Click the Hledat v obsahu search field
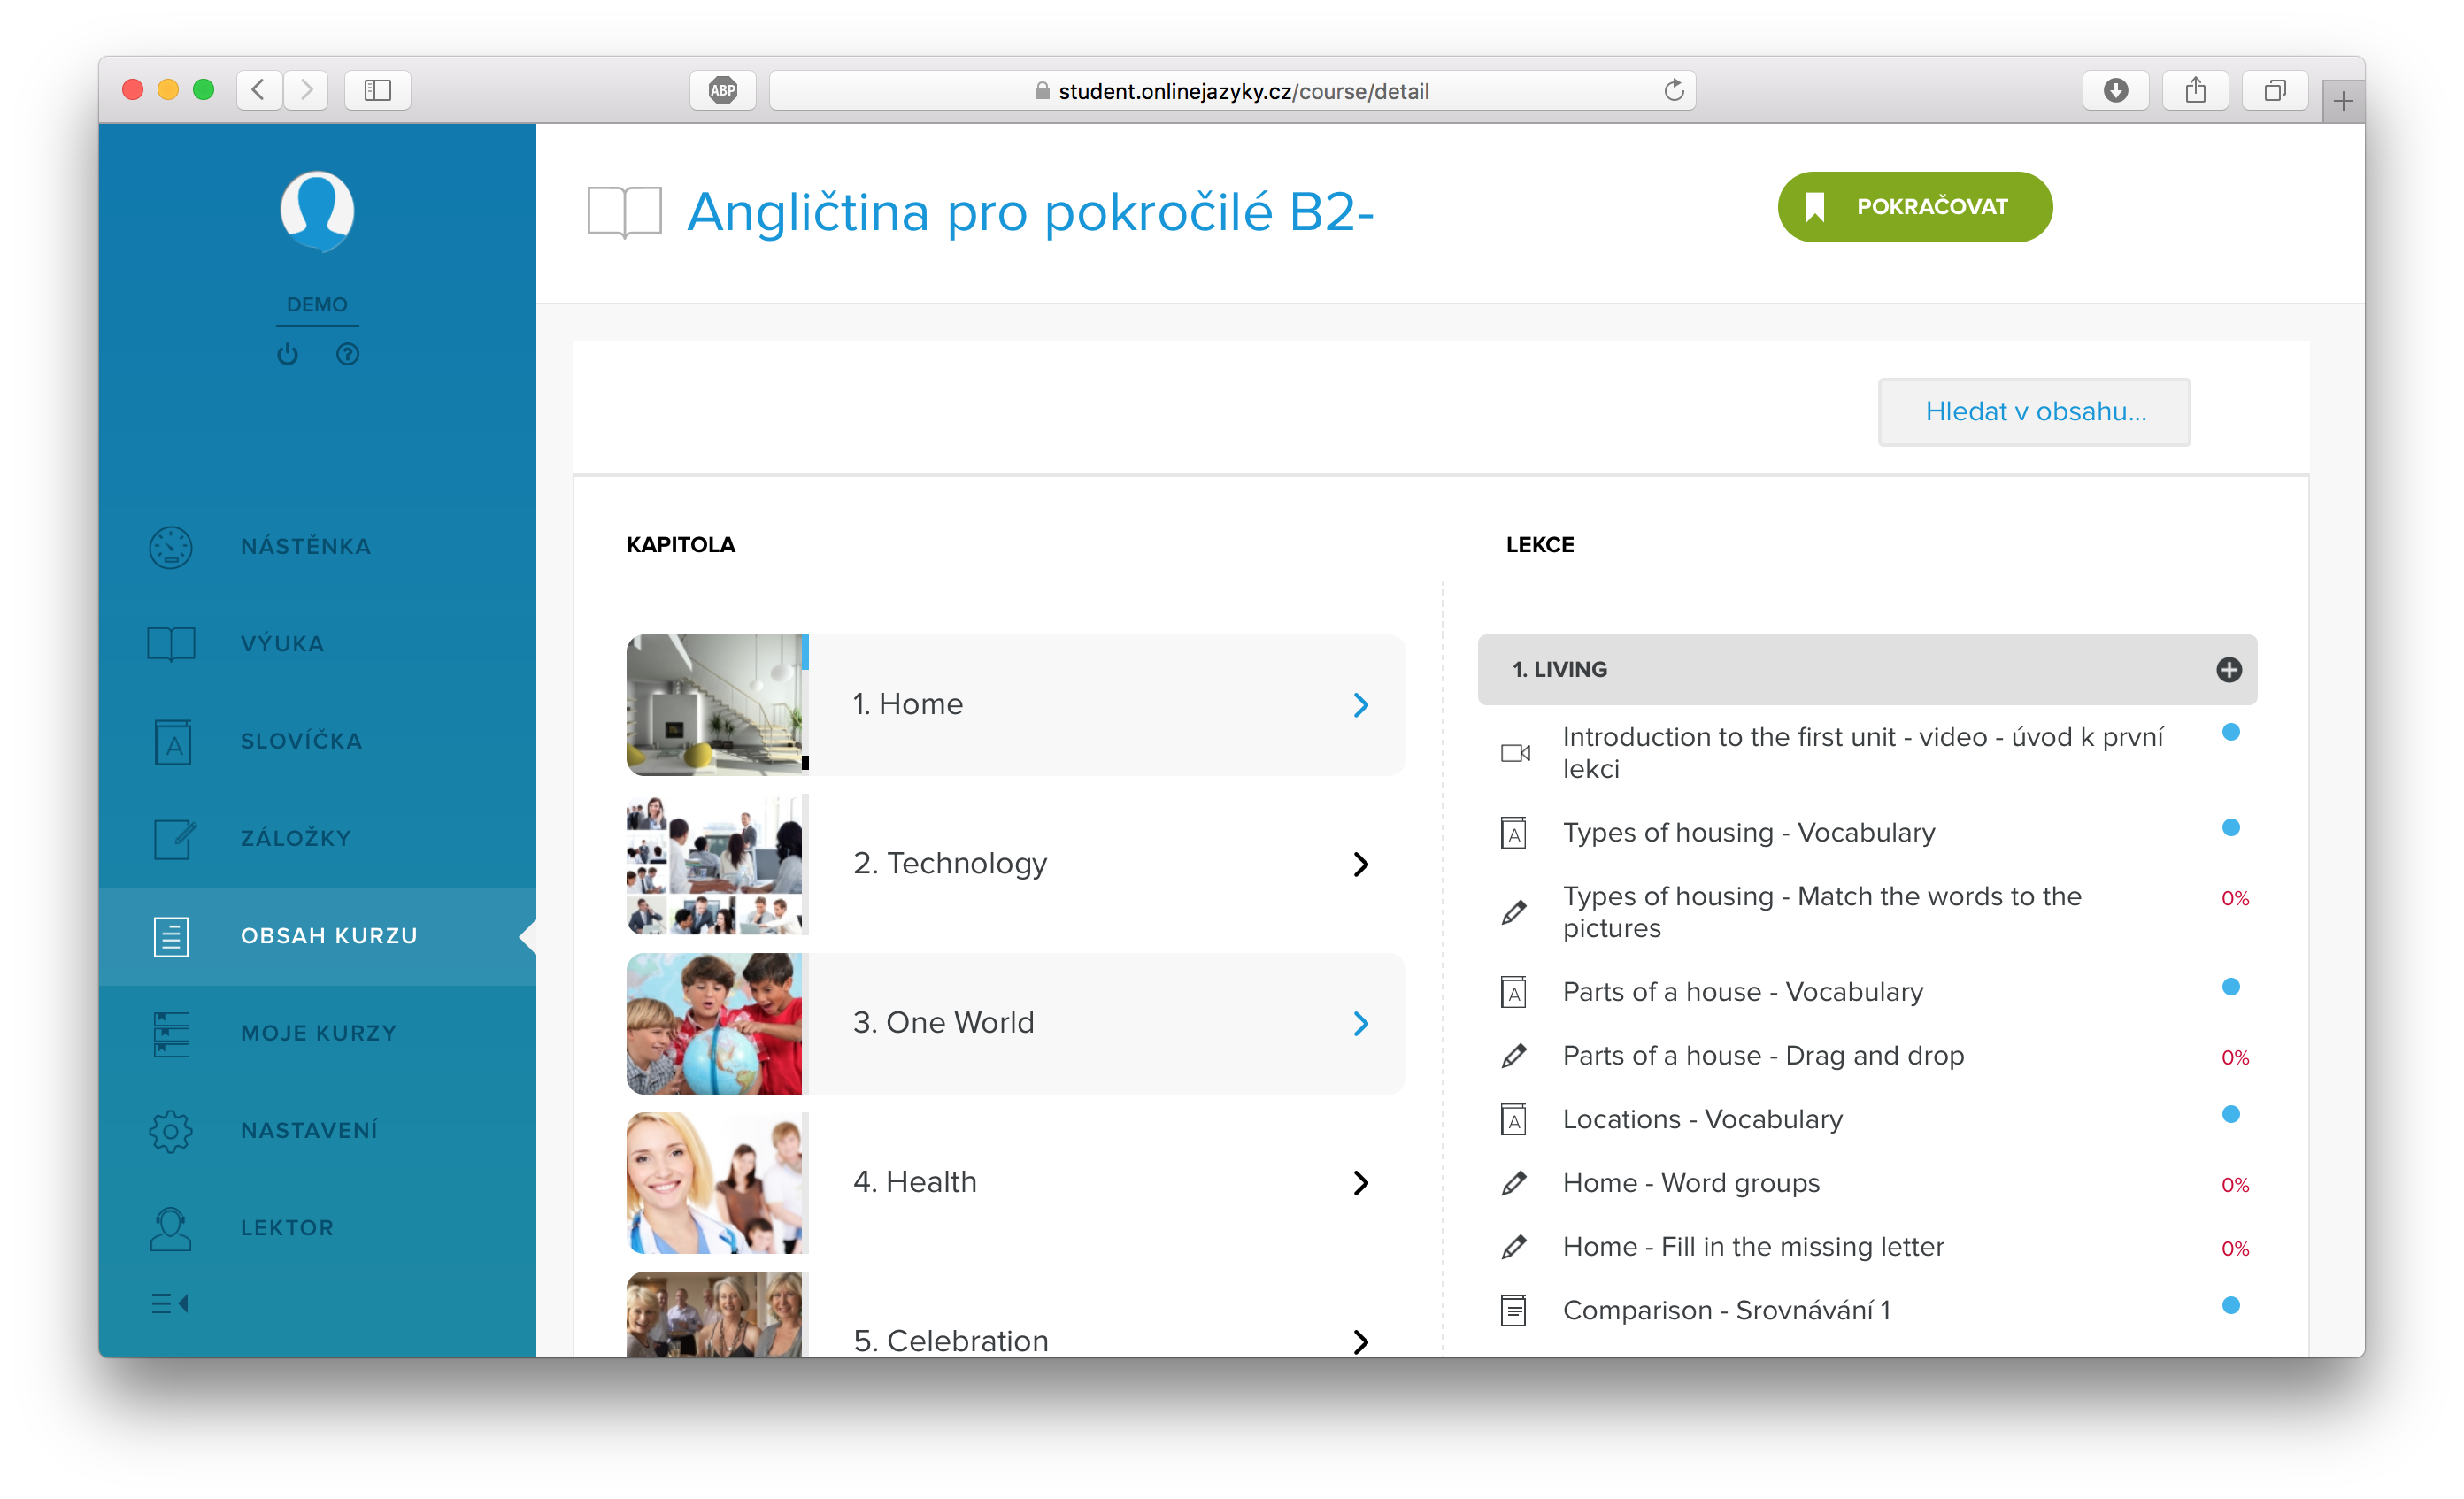 tap(2034, 411)
